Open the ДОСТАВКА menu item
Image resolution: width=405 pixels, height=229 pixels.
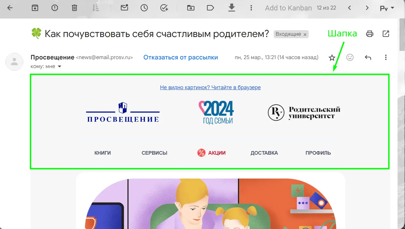[264, 153]
